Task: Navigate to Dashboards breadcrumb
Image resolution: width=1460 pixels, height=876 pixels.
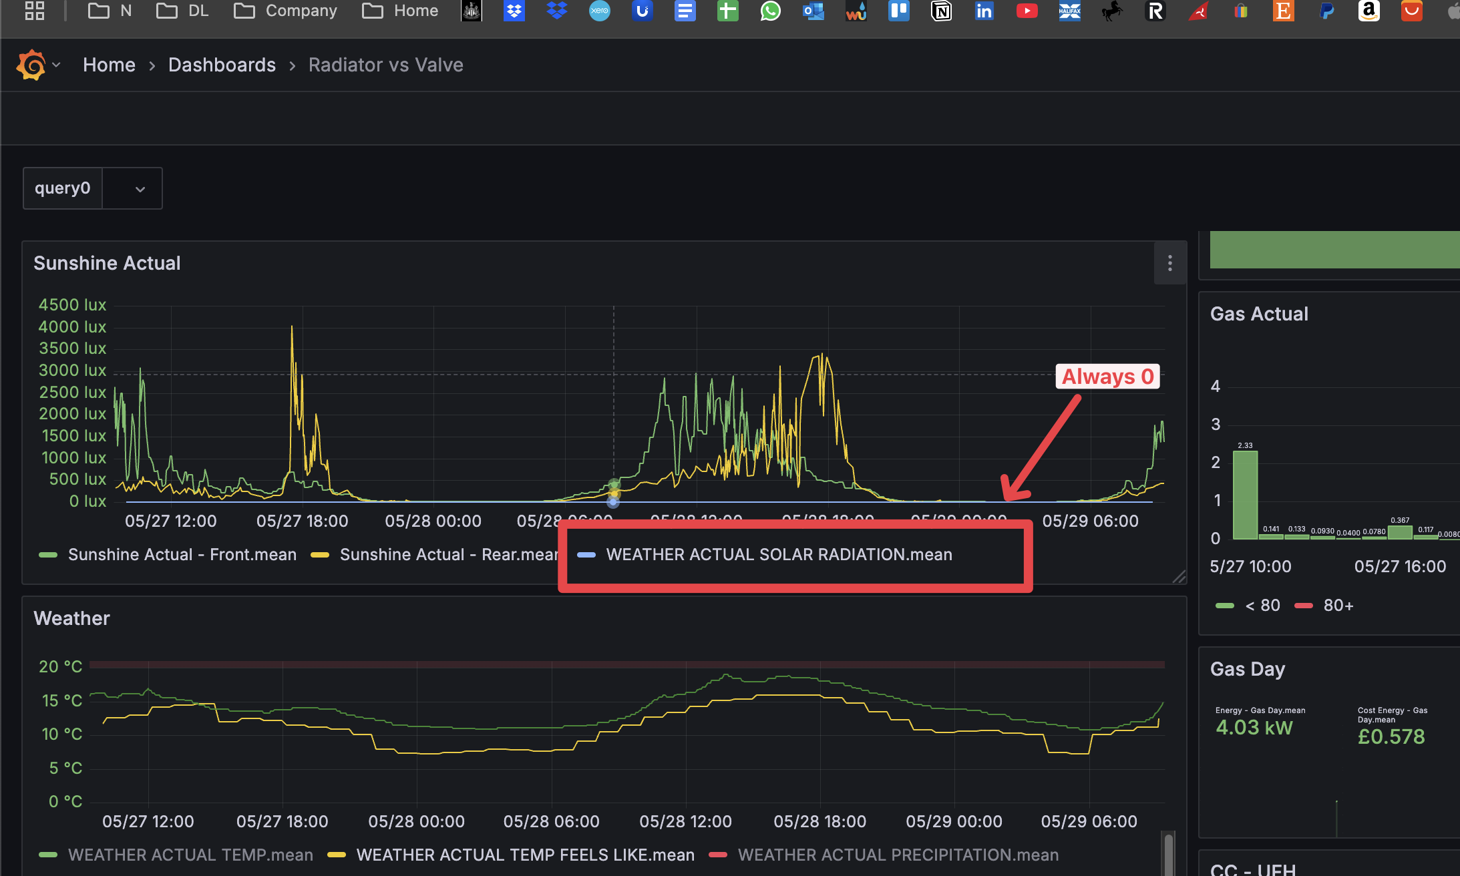Action: [222, 65]
